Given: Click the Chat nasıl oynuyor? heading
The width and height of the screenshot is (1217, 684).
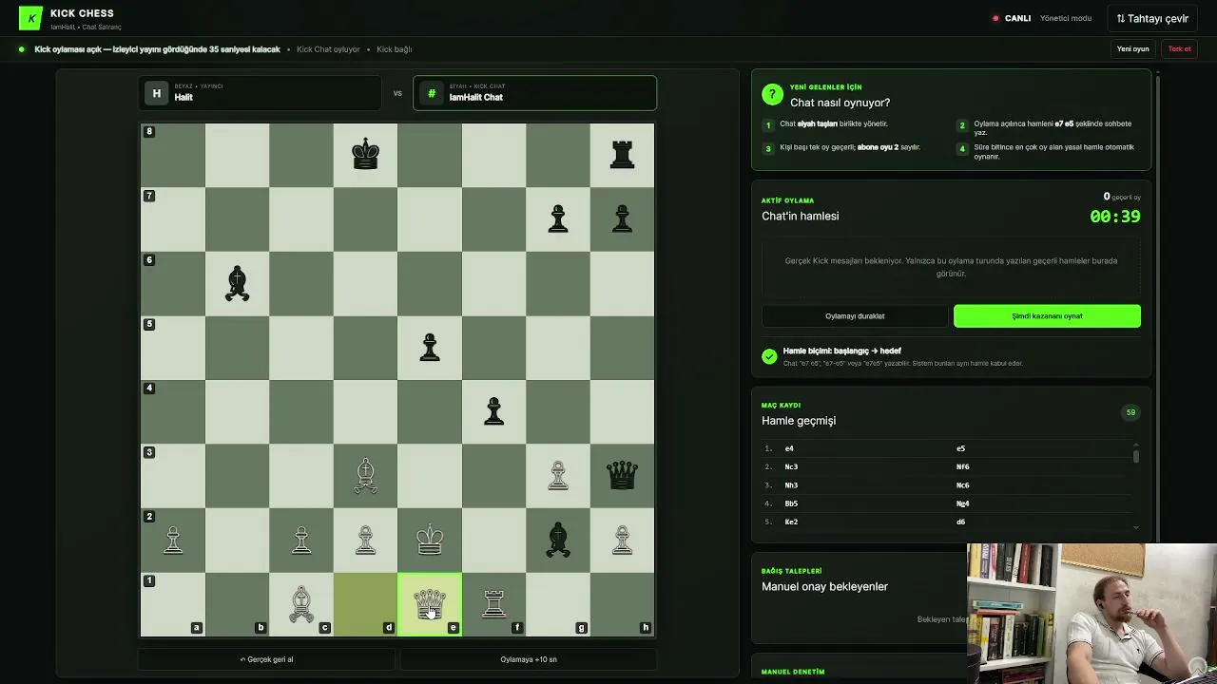Looking at the screenshot, I should (x=840, y=103).
